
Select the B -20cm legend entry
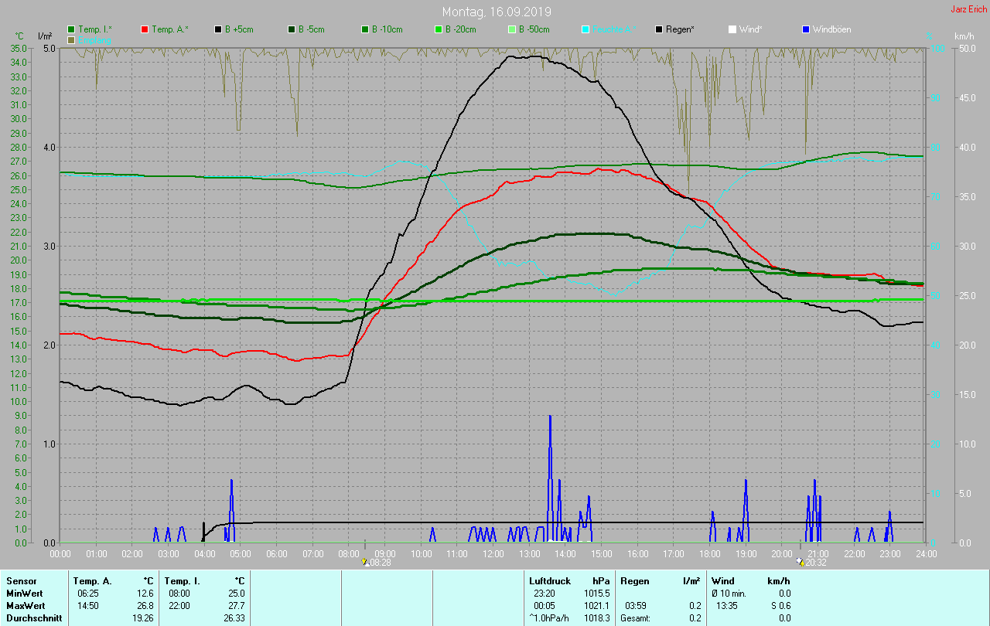(460, 29)
